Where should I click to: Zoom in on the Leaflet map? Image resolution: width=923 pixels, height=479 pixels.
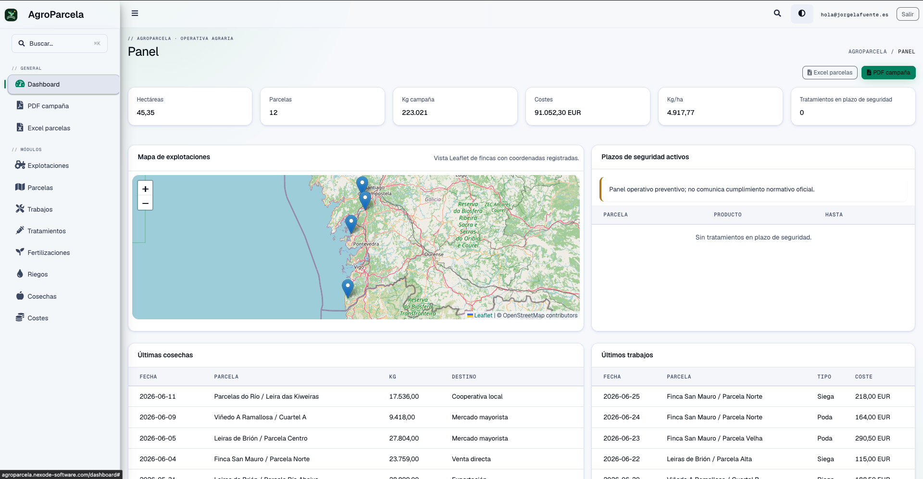coord(145,189)
